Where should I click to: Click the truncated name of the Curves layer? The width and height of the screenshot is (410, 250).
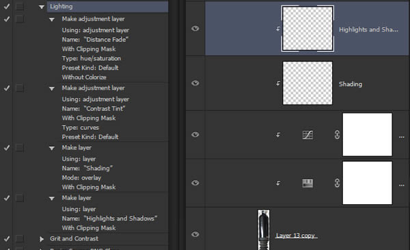(x=402, y=137)
